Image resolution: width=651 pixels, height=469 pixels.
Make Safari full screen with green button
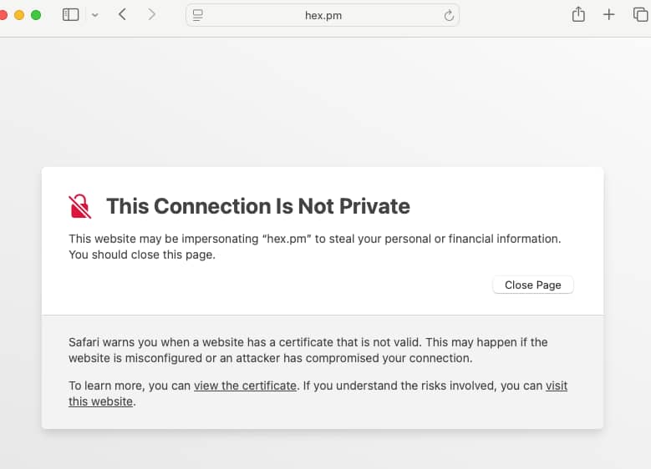[x=36, y=15]
